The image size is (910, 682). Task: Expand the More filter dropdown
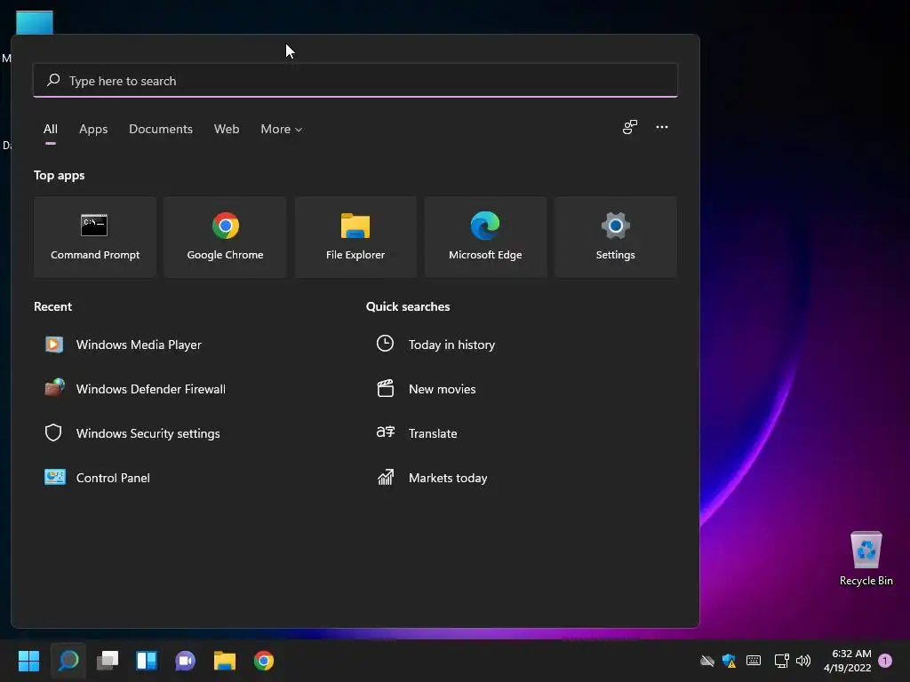click(282, 130)
